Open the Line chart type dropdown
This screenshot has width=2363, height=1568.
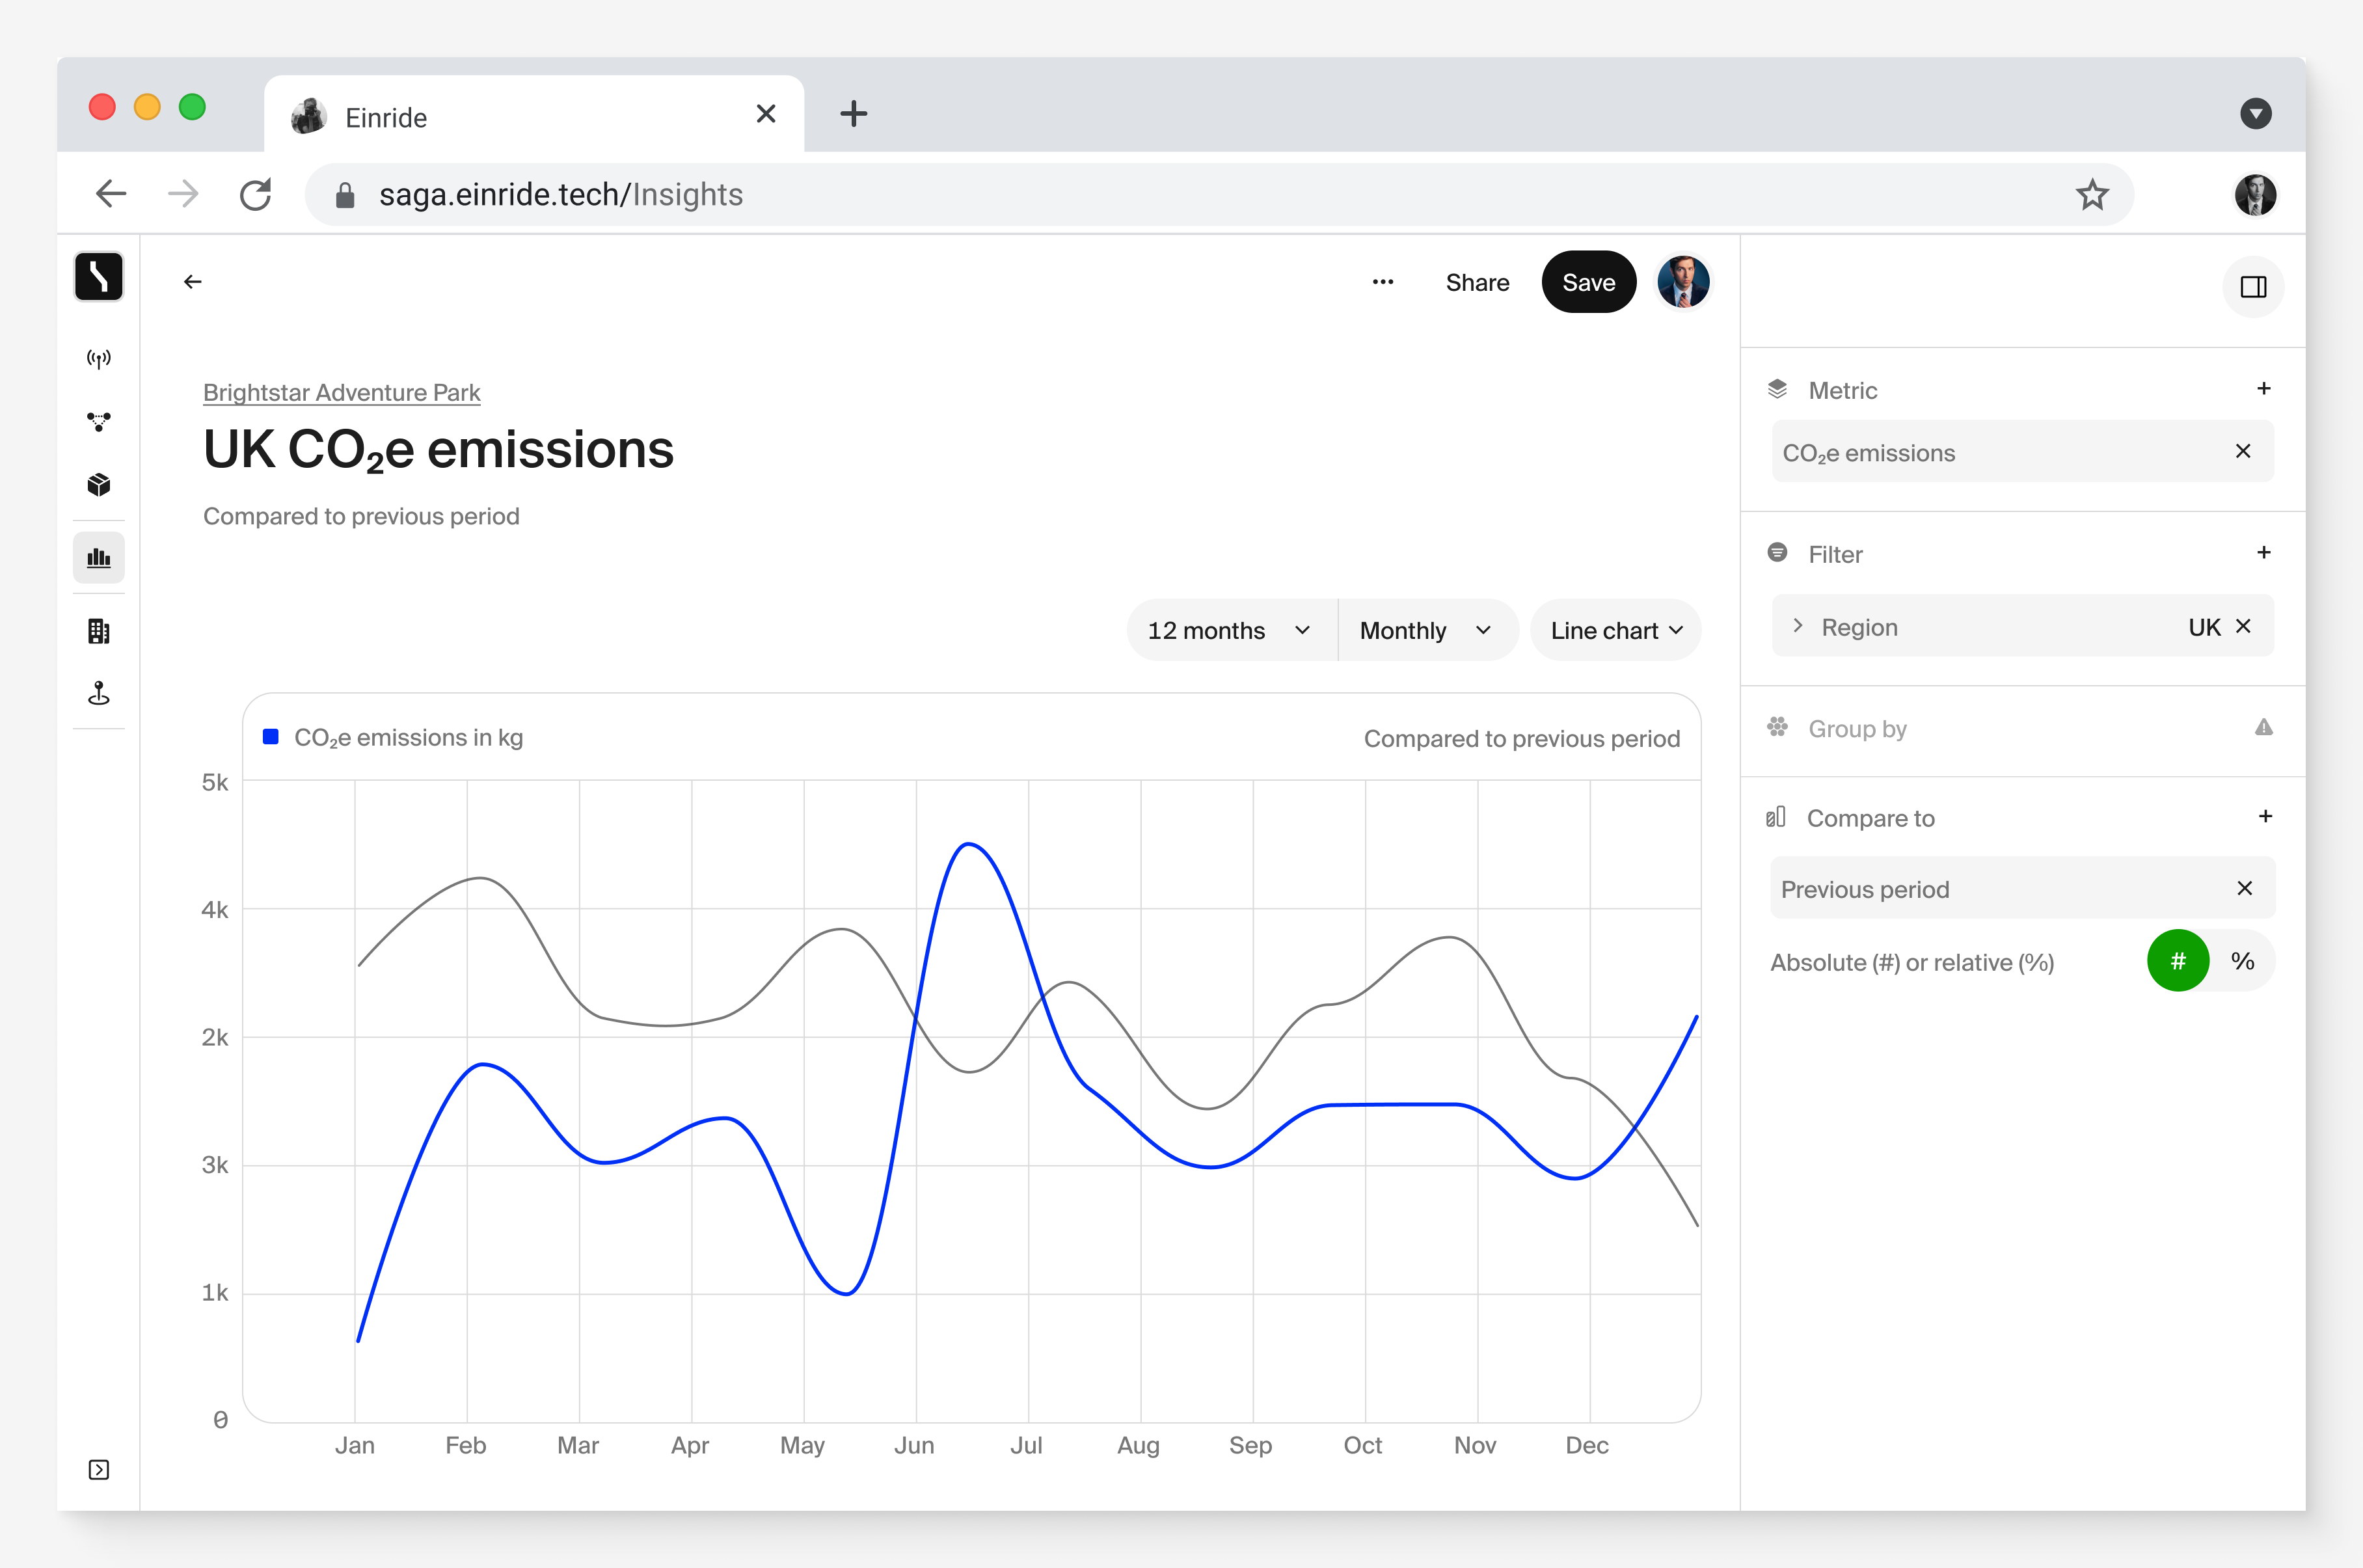(1615, 630)
